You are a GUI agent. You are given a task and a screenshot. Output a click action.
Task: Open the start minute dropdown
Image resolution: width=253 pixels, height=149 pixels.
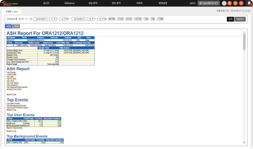pyautogui.click(x=63, y=19)
